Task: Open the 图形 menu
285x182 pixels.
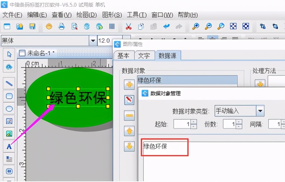Action: pos(112,15)
